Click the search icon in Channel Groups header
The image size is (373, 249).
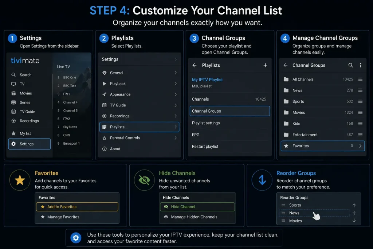point(350,65)
